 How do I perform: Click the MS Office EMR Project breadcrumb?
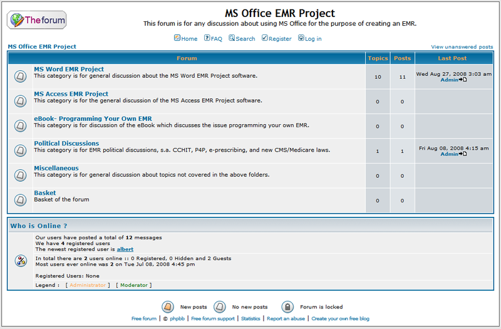click(x=42, y=46)
